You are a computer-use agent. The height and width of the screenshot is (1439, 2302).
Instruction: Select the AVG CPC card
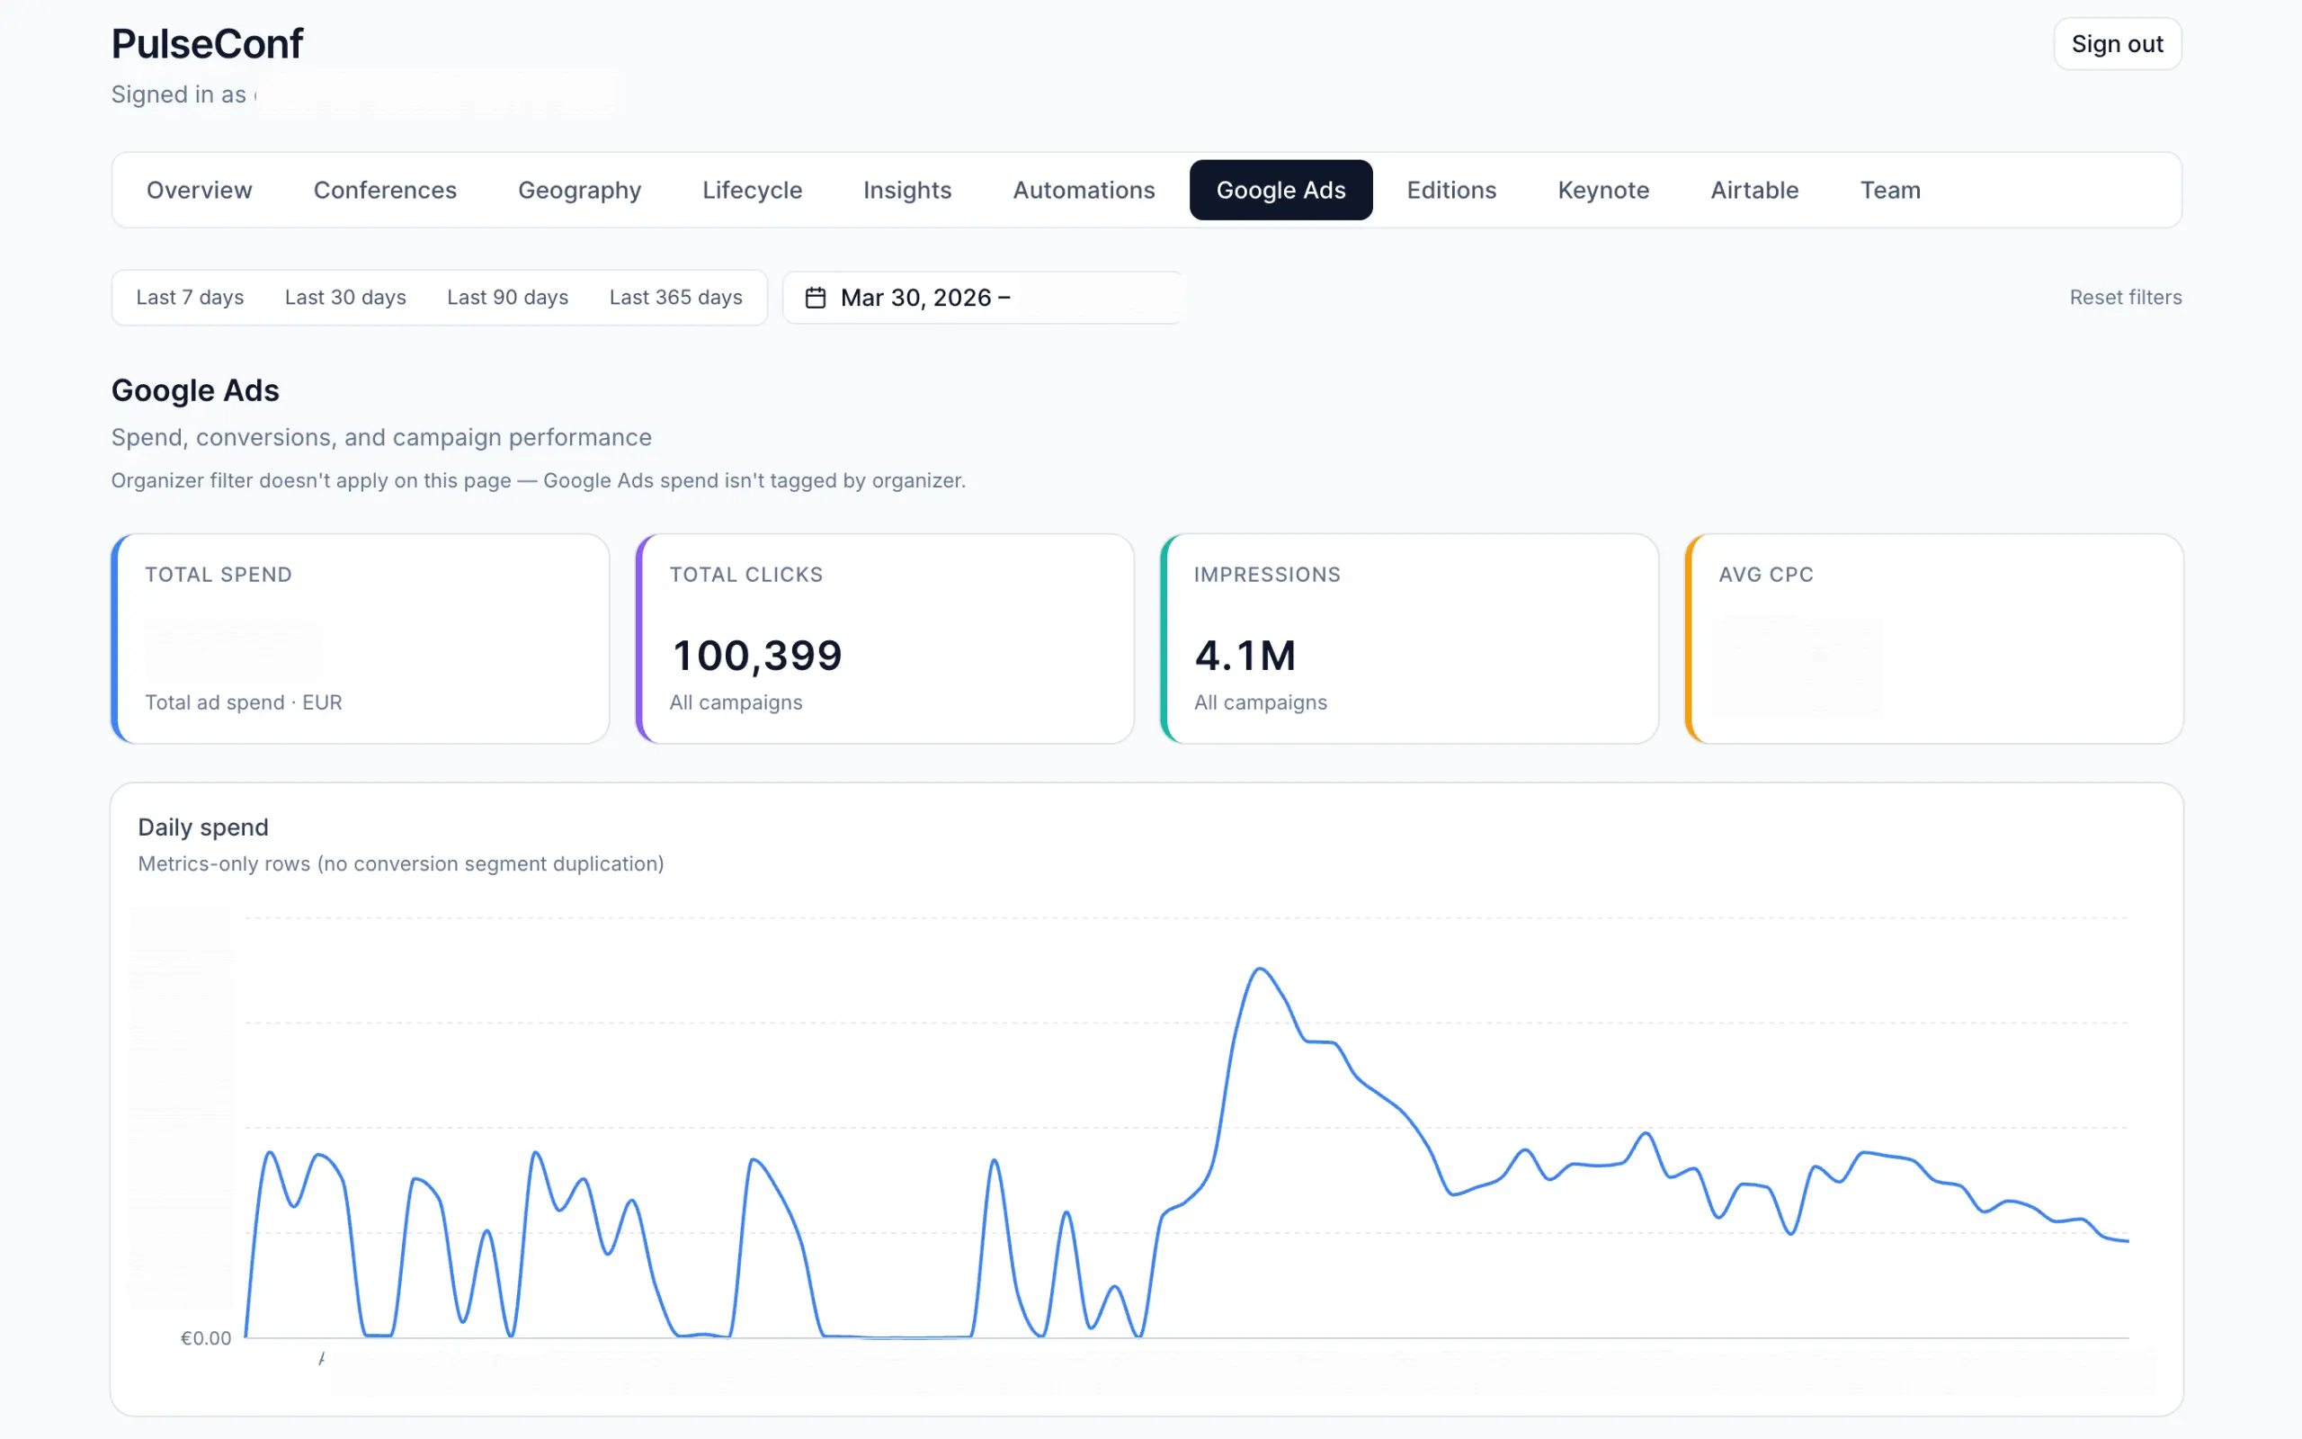click(1934, 639)
